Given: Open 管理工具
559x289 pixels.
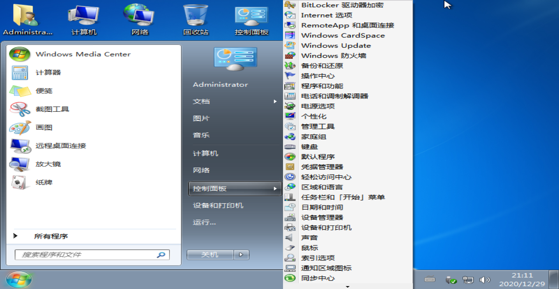Looking at the screenshot, I should (x=348, y=127).
